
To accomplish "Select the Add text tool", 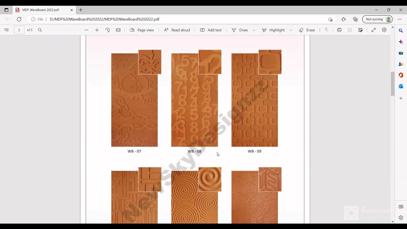I will click(x=211, y=30).
